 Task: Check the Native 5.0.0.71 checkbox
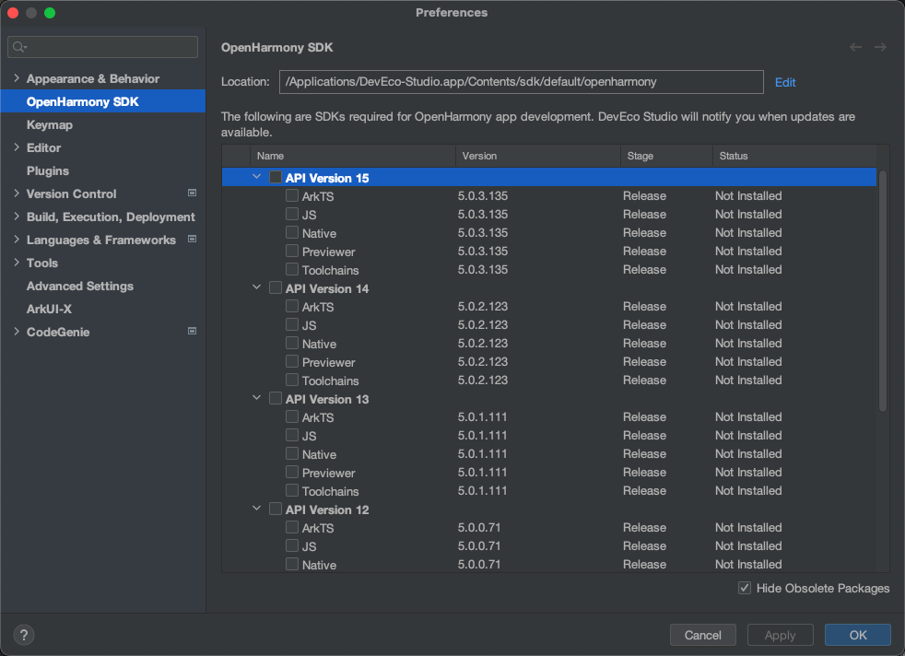tap(292, 564)
